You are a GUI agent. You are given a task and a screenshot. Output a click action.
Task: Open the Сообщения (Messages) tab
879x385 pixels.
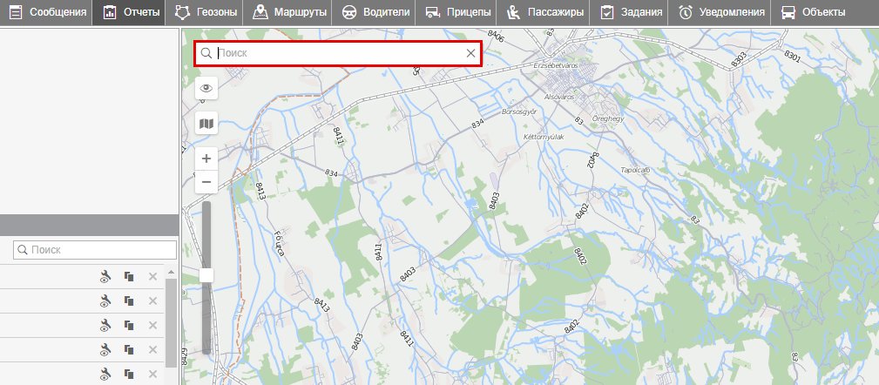pyautogui.click(x=47, y=12)
